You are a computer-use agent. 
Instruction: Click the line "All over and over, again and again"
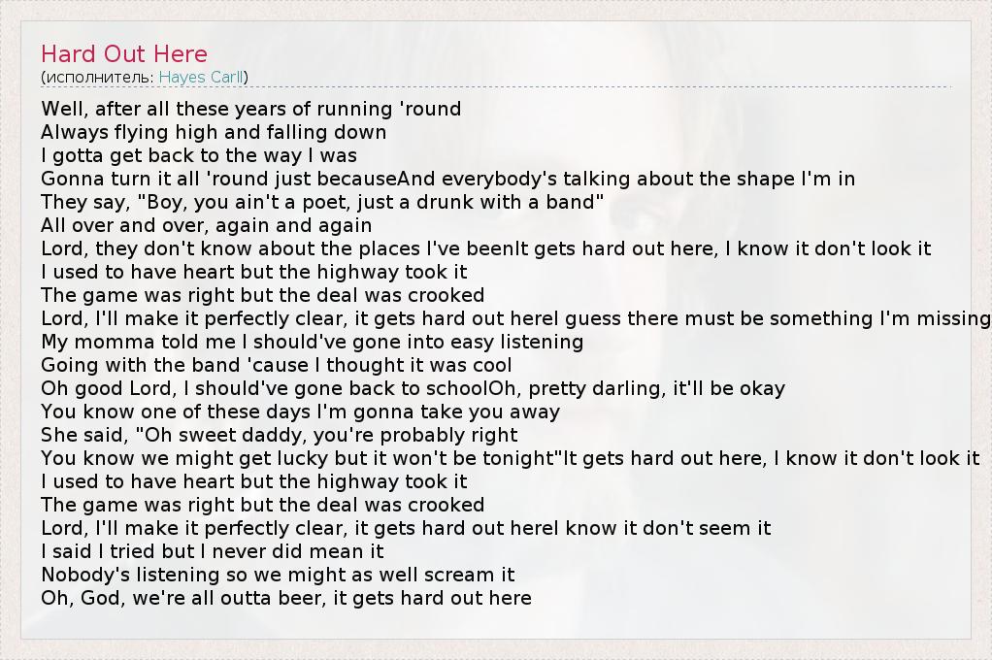pyautogui.click(x=206, y=225)
